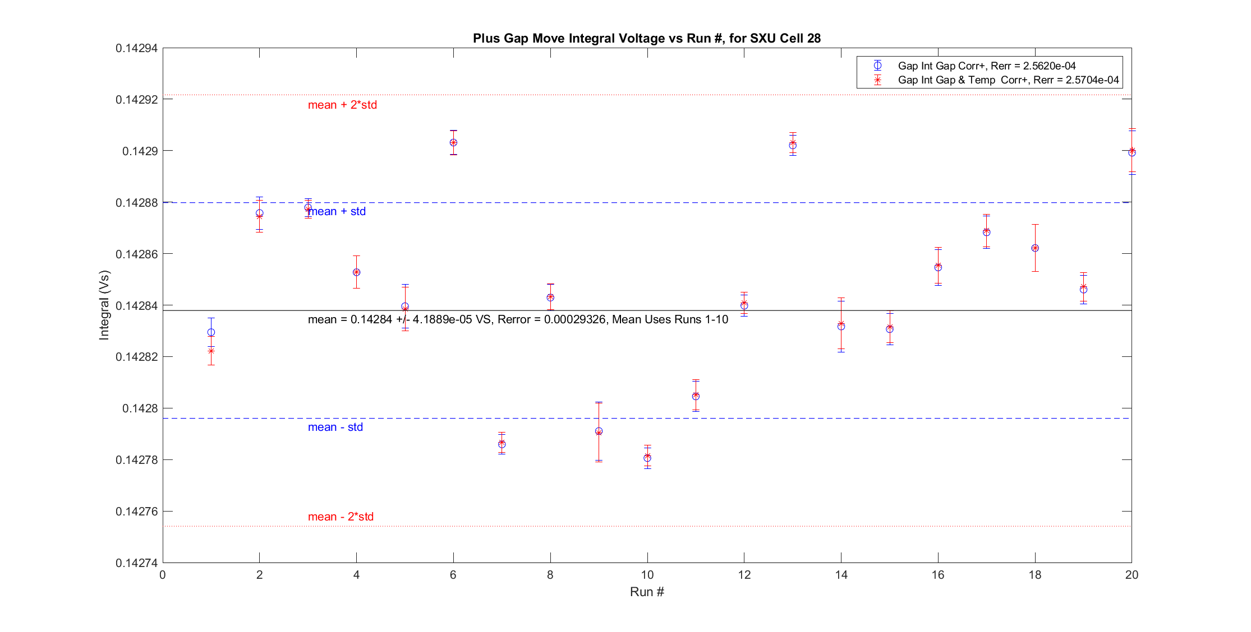Select the data point at run 6
This screenshot has height=632, width=1251.
pos(453,142)
